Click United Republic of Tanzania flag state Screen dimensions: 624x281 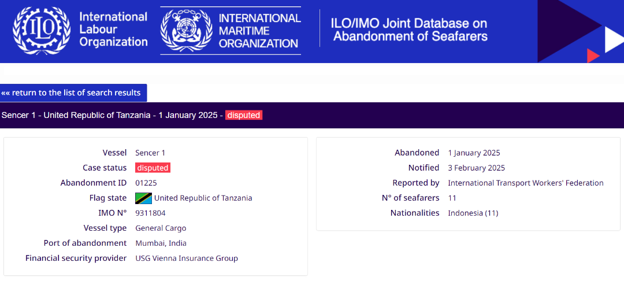[x=203, y=198]
